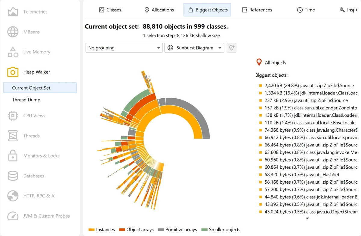Screen dimensions: 361x236
Task: Click the Databases cylinder icon
Action: click(x=13, y=176)
